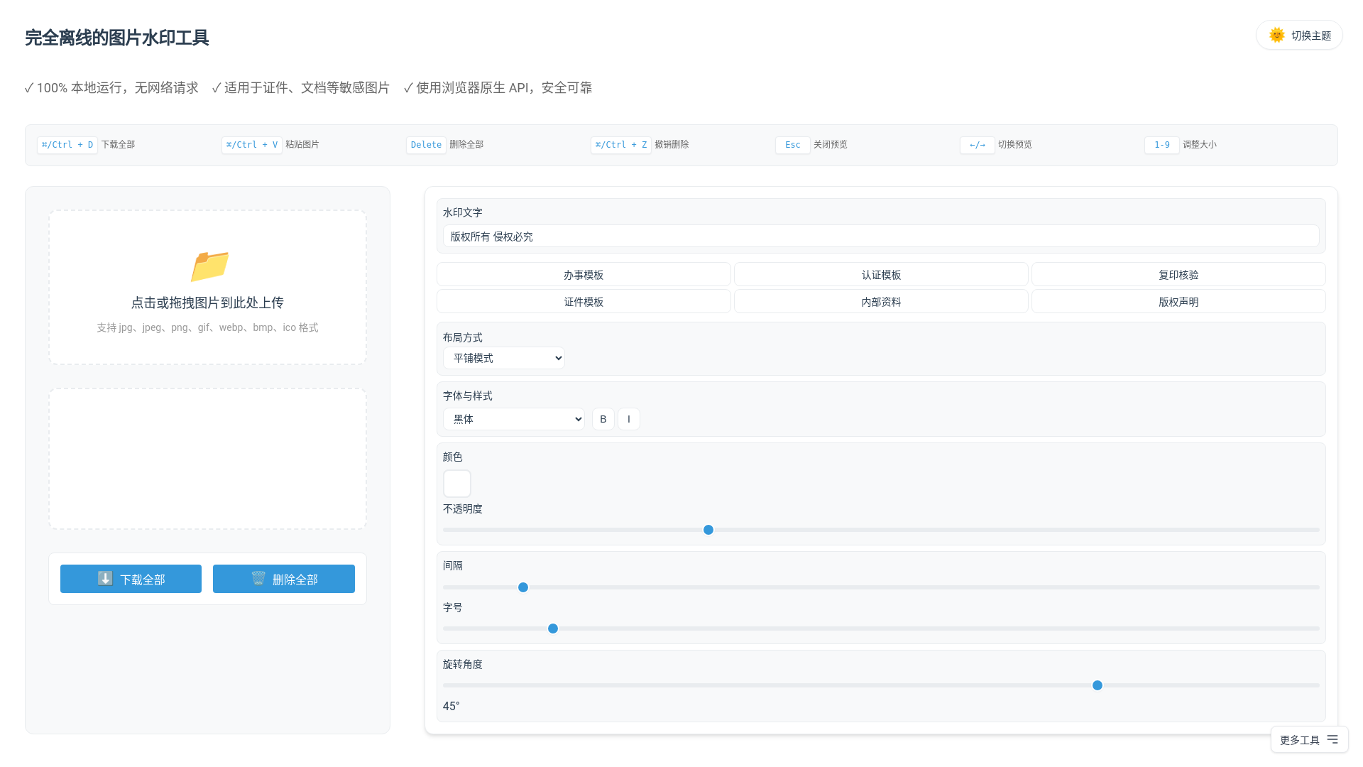Screen dimensions: 1363x767
Task: Apply the 证件模板 template
Action: point(584,302)
